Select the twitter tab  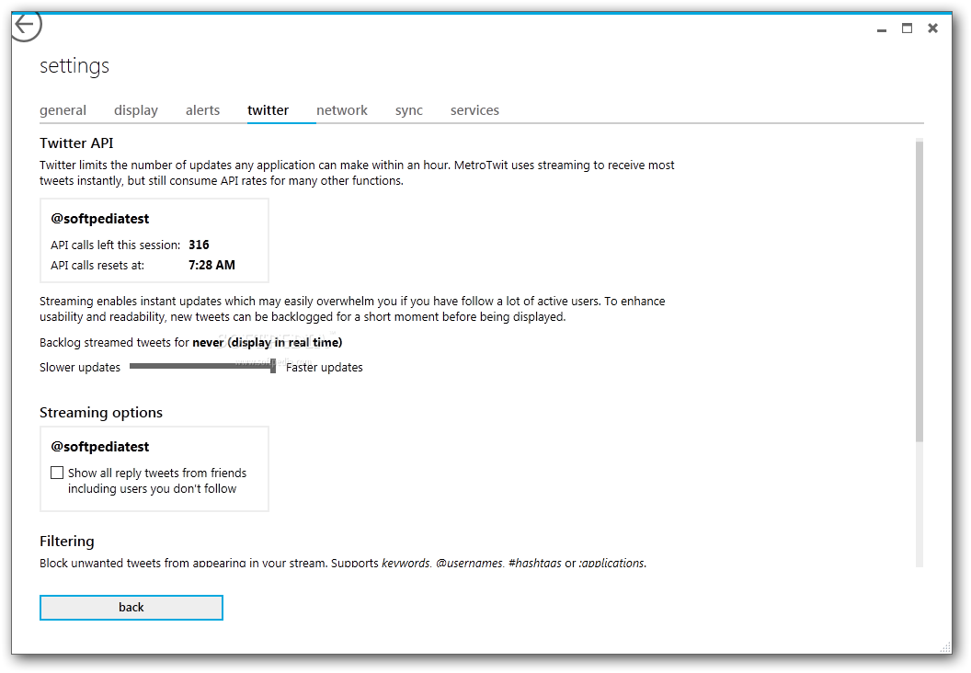pos(268,110)
